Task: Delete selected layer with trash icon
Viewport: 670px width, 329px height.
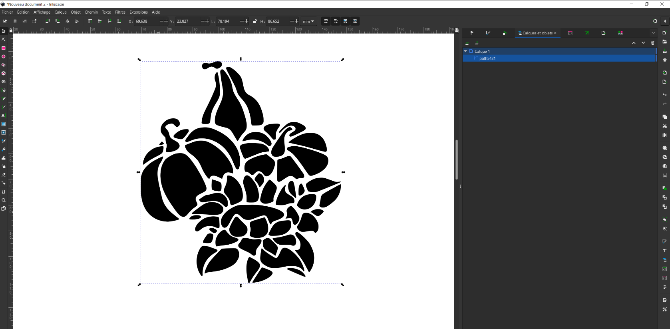Action: pos(653,43)
